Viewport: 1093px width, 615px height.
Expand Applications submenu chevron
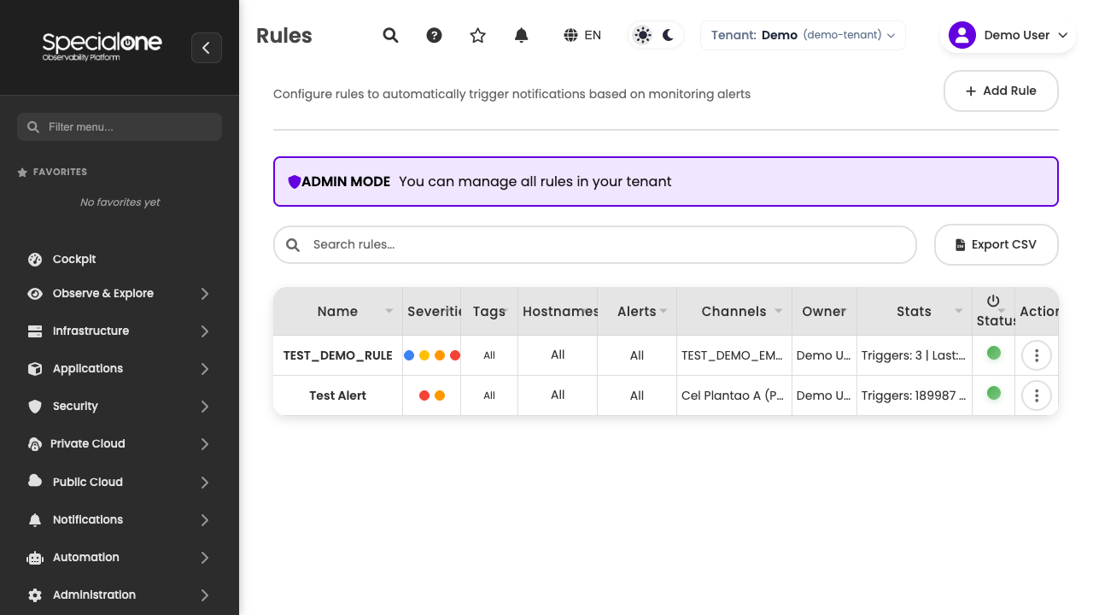(x=205, y=368)
